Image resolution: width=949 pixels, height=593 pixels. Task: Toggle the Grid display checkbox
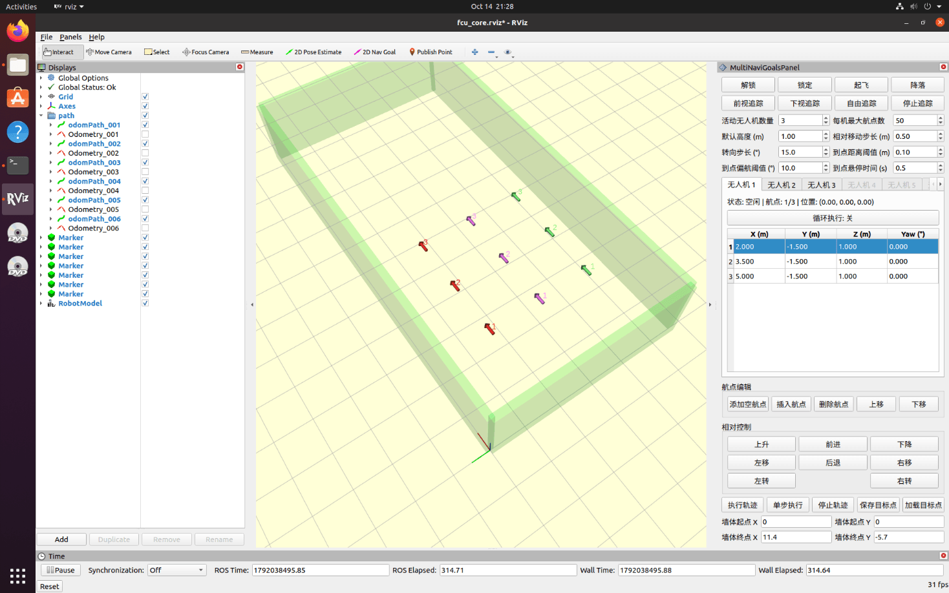tap(145, 97)
